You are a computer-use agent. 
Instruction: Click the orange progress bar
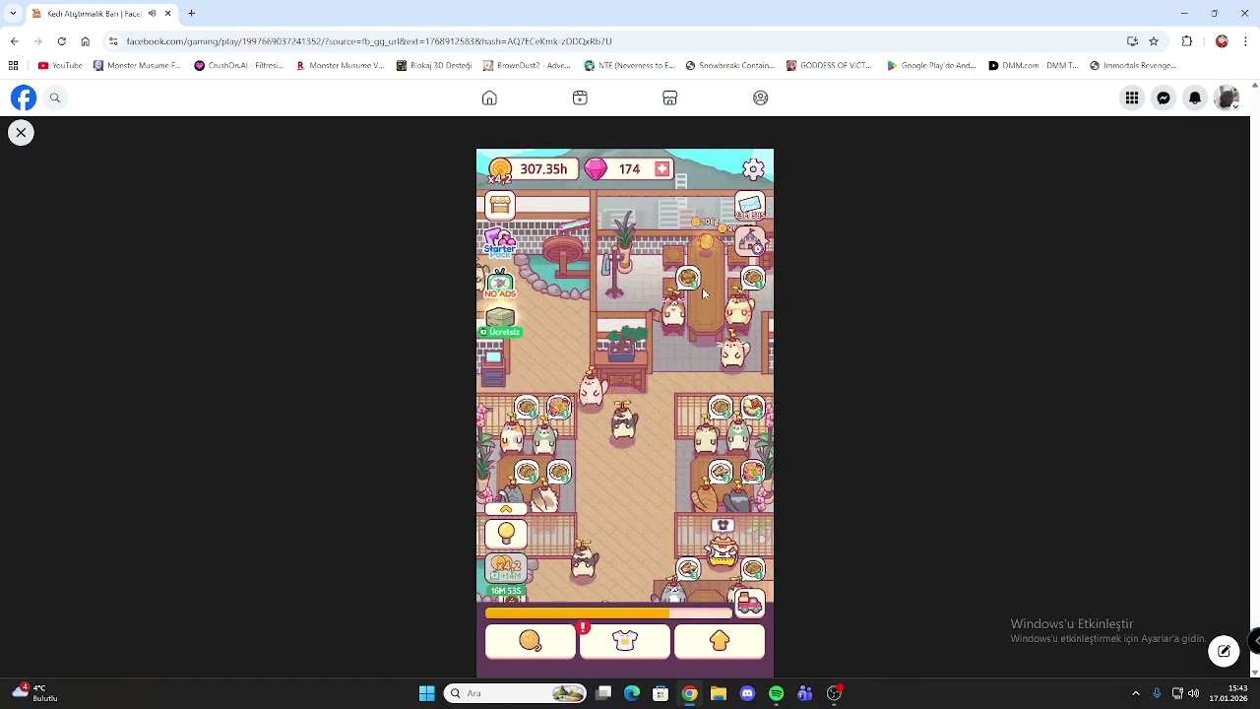608,613
